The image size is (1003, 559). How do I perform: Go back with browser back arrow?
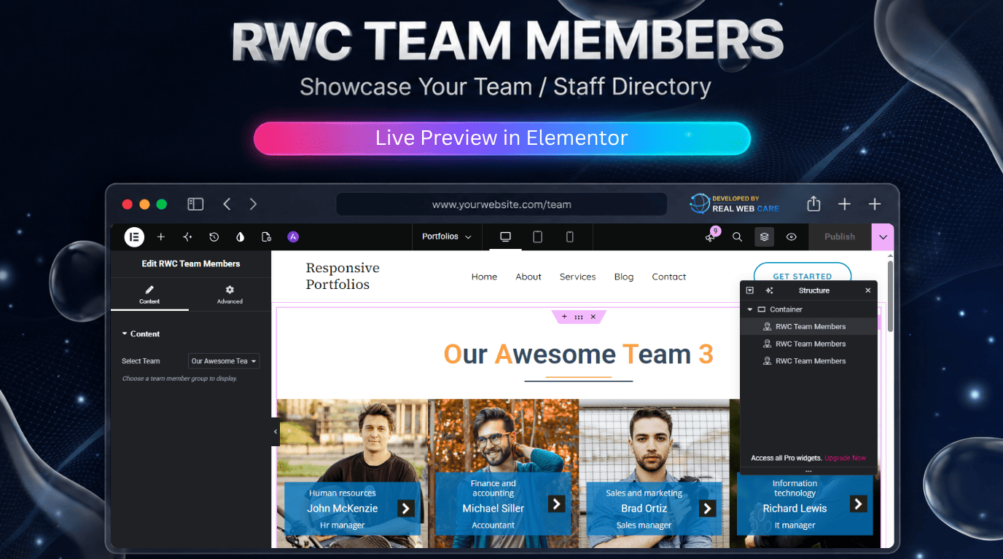point(227,205)
